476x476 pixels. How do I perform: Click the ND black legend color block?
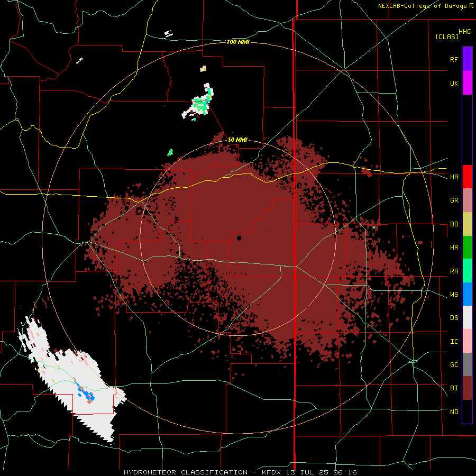467,411
